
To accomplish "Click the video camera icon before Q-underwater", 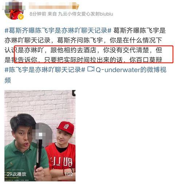I will pos(91,69).
